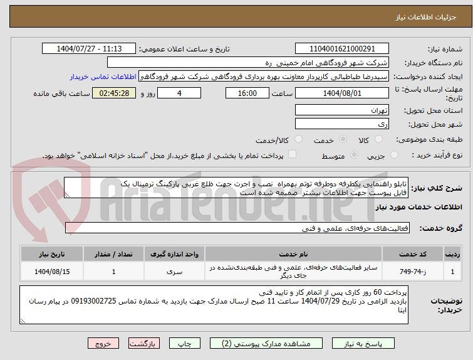Click the چاپ print button
Image resolution: width=473 pixels, height=360 pixels.
point(185,344)
